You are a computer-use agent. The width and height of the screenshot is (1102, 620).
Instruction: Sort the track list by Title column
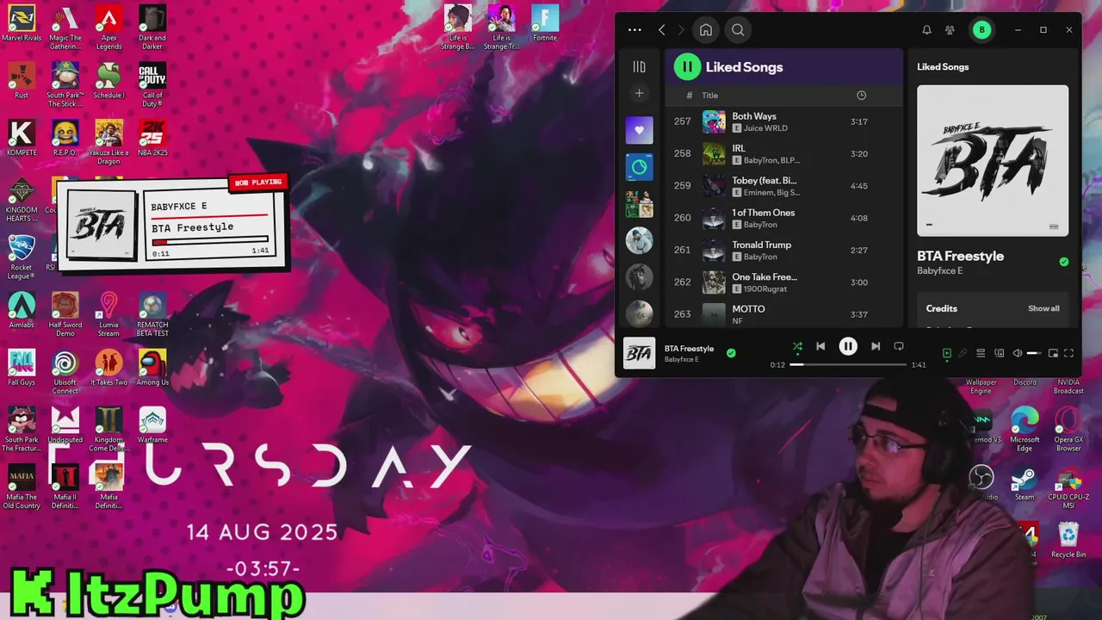(710, 96)
